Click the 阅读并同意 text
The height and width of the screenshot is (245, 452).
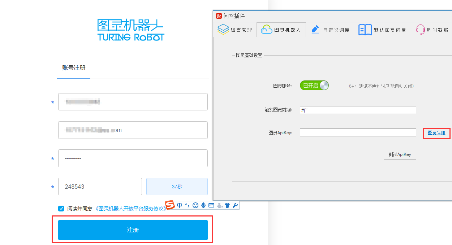[x=80, y=209]
